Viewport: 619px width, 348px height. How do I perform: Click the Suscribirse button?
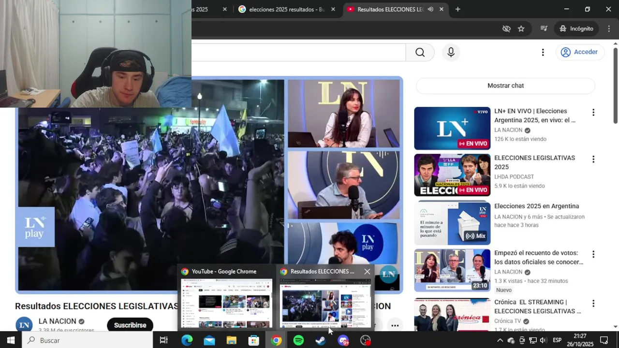pos(130,325)
